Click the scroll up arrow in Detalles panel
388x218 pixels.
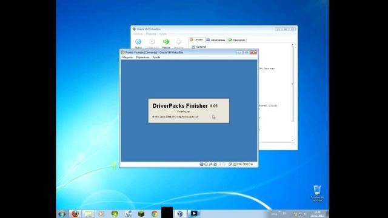point(292,45)
